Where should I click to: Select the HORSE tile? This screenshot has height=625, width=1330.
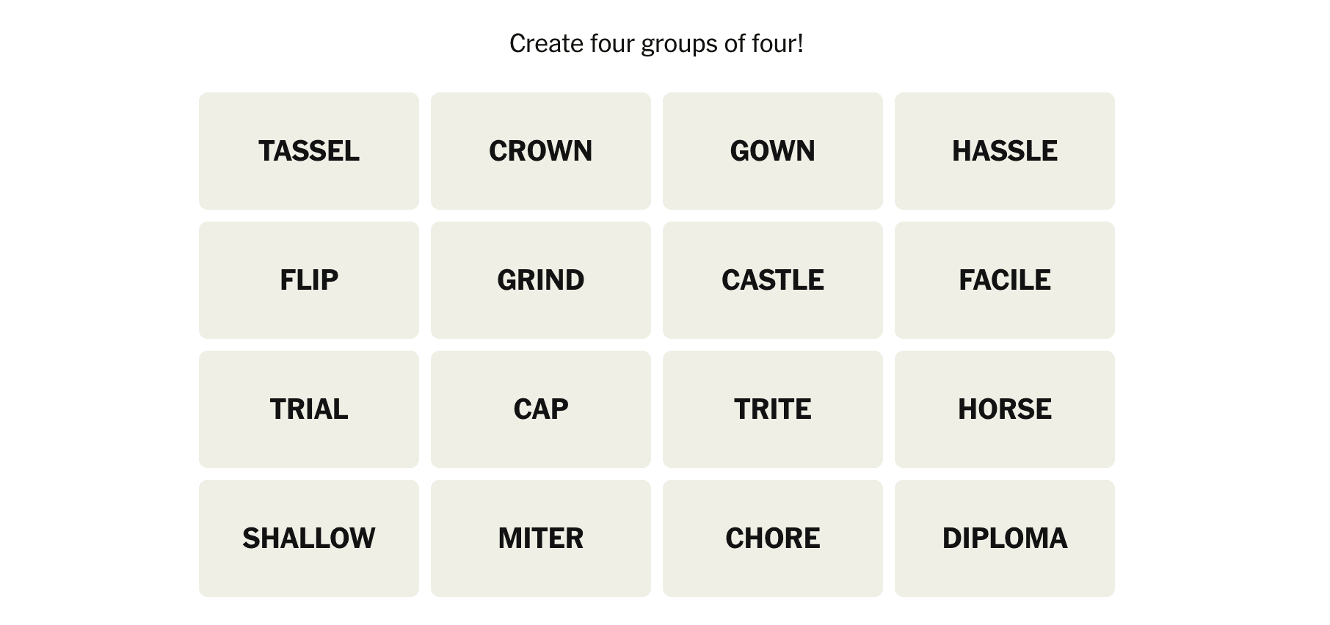[x=1004, y=409]
